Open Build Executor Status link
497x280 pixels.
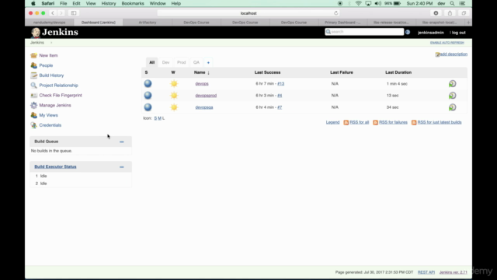[55, 166]
